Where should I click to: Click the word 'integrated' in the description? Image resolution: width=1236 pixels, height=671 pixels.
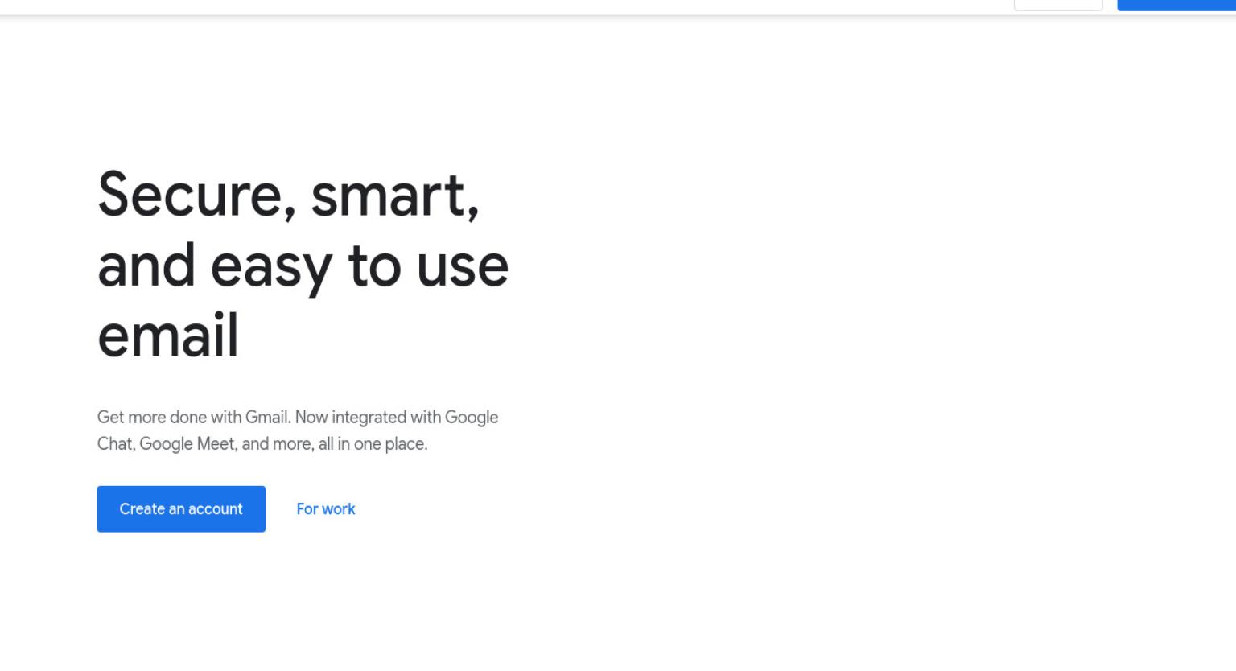click(369, 418)
